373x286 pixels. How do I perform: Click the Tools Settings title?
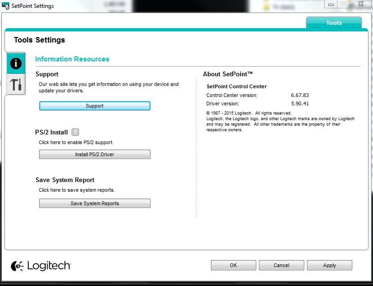(x=39, y=40)
